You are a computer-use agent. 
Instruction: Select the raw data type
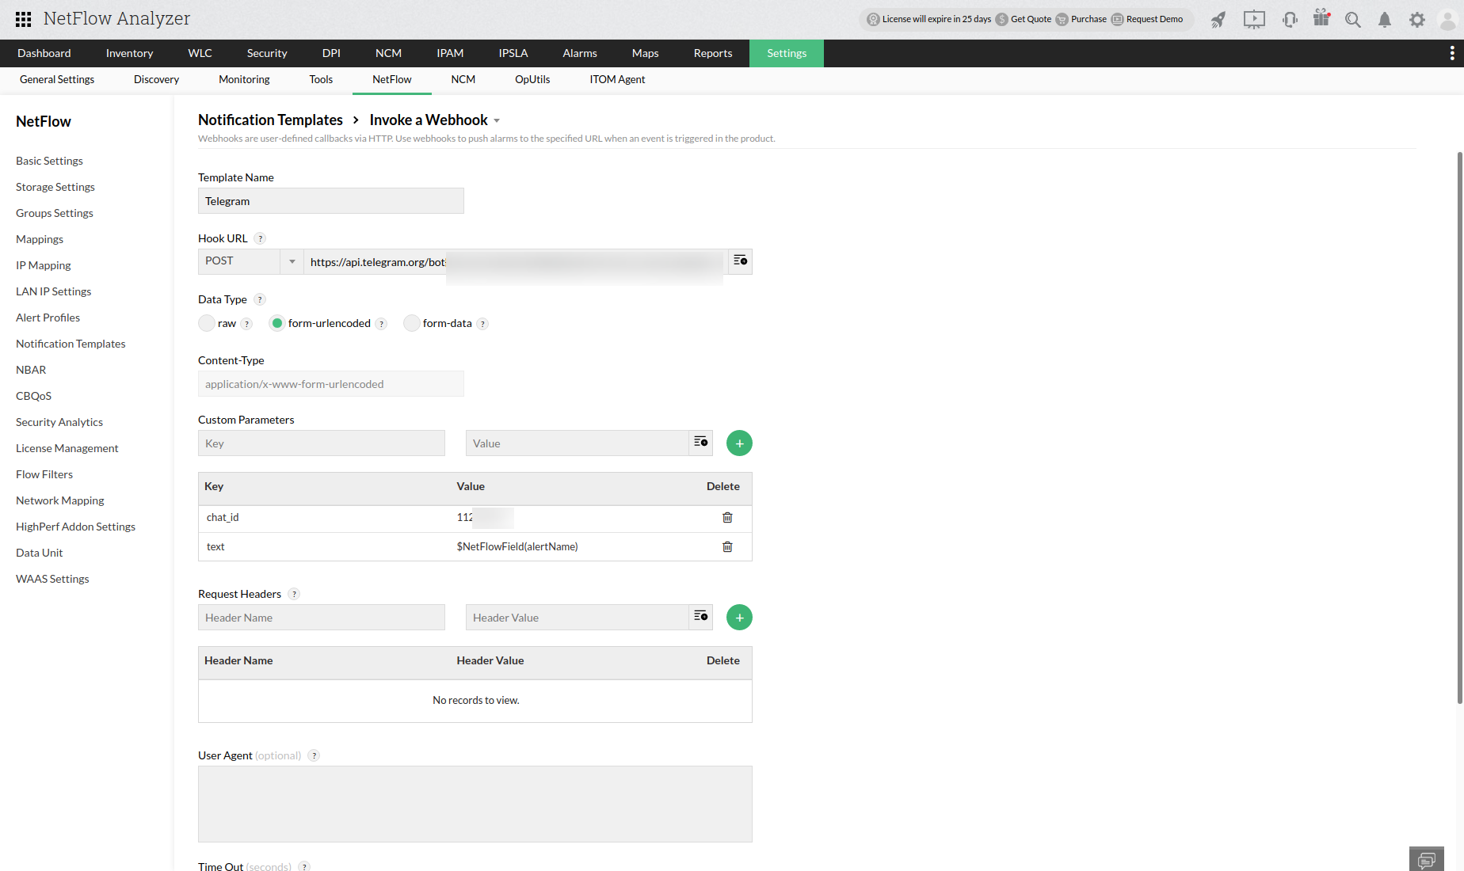(x=207, y=323)
